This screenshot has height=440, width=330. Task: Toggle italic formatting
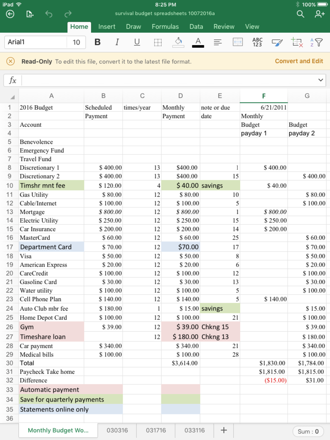[x=117, y=43]
